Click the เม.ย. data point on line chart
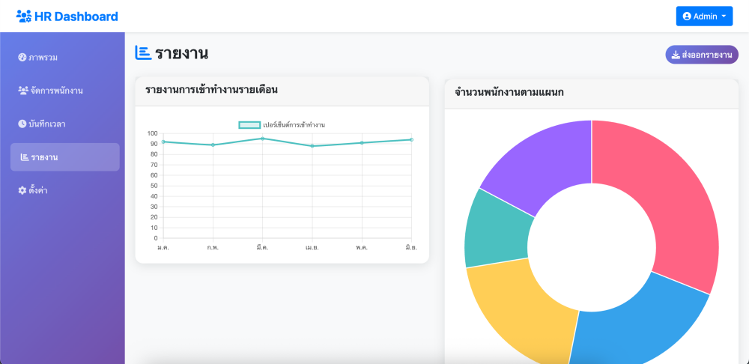Image resolution: width=749 pixels, height=364 pixels. point(312,146)
